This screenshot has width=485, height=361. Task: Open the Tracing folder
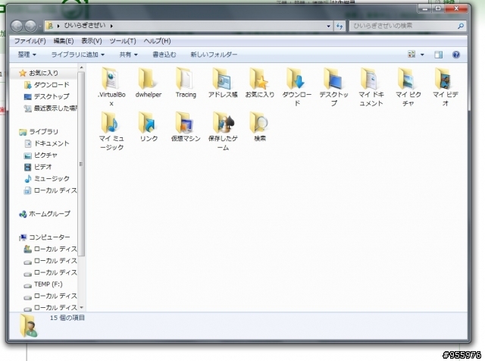coord(186,83)
